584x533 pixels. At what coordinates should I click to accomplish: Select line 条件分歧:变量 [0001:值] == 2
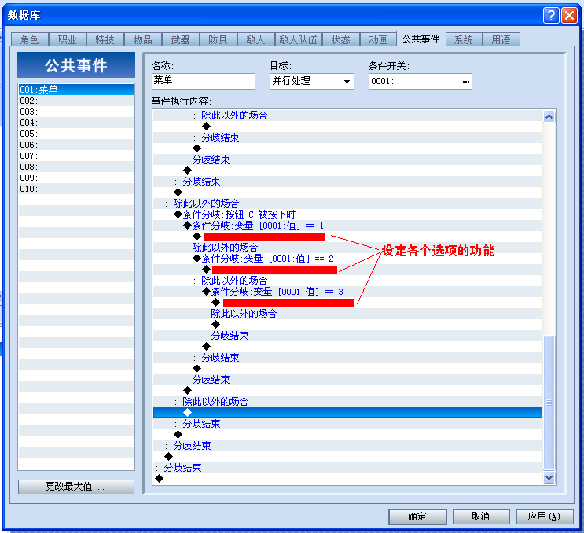(x=347, y=259)
